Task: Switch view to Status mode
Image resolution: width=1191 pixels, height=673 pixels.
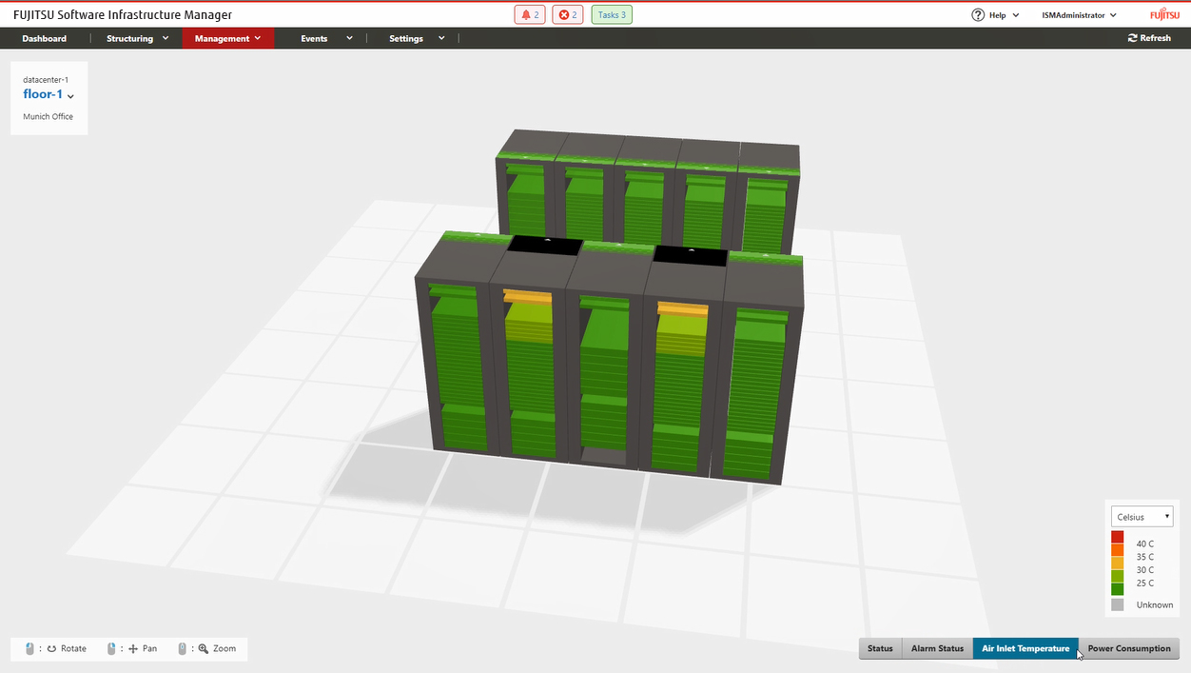Action: pos(880,648)
